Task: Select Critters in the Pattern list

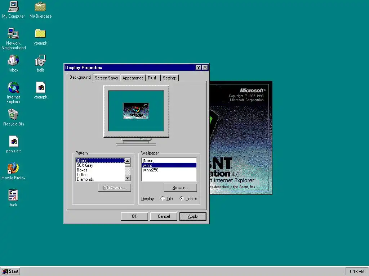Action: click(x=100, y=175)
